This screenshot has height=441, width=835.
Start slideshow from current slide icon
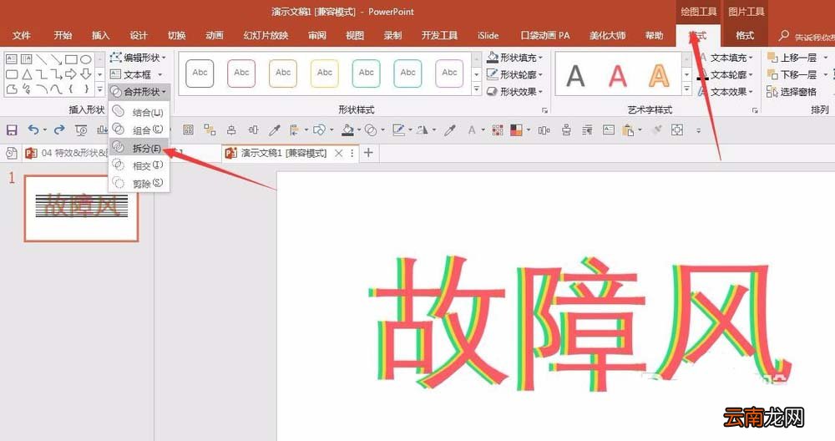pyautogui.click(x=81, y=130)
